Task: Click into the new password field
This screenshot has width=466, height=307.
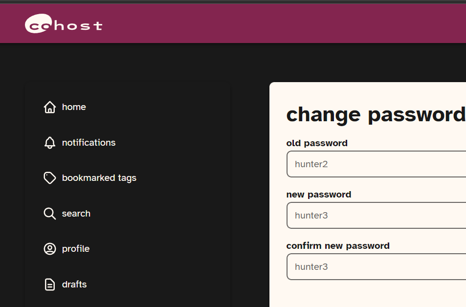Action: (x=377, y=216)
